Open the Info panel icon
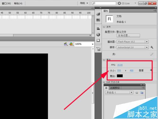158x119 pixels. (x=98, y=35)
